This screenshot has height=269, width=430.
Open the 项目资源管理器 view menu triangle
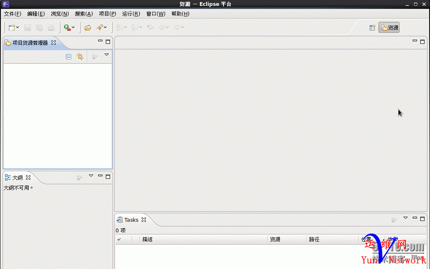click(x=107, y=55)
